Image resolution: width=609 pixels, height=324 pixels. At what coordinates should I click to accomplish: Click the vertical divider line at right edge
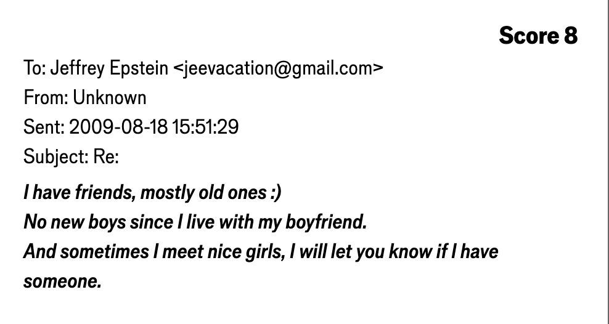pyautogui.click(x=605, y=162)
